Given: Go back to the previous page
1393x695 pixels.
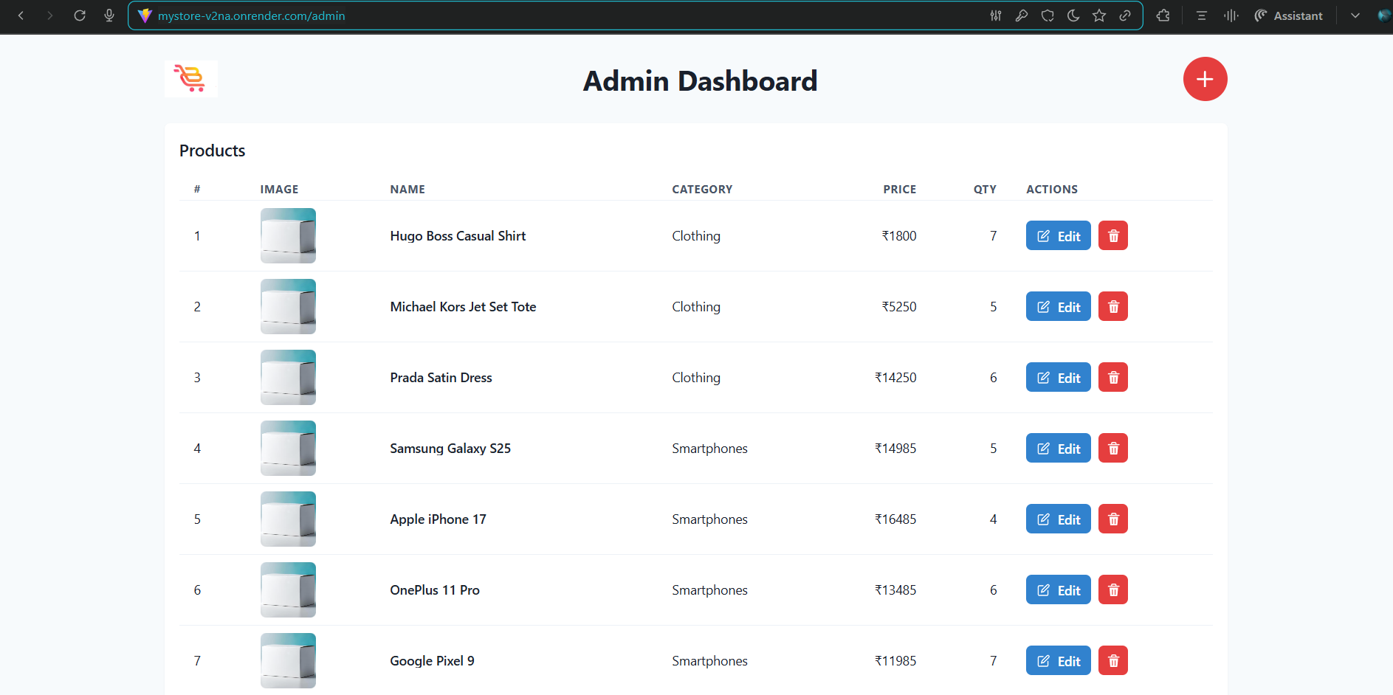Looking at the screenshot, I should [x=21, y=15].
